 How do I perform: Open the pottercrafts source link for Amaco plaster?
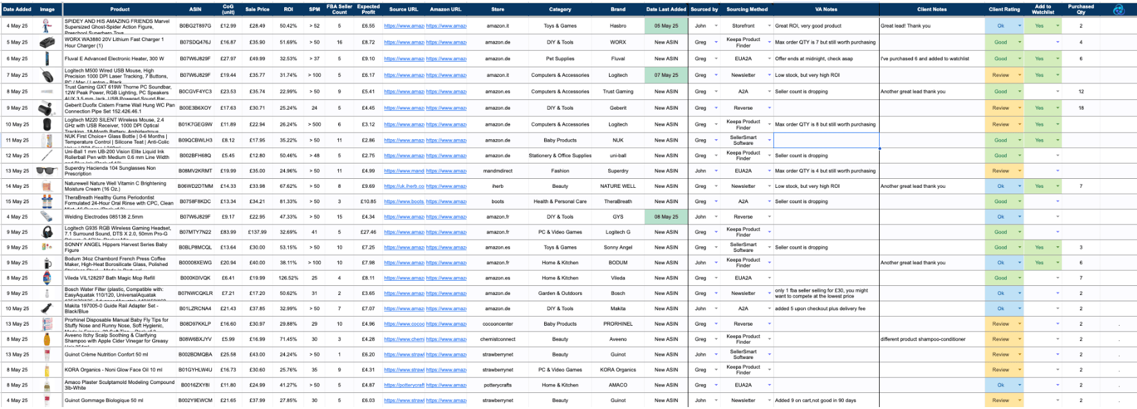pyautogui.click(x=404, y=385)
